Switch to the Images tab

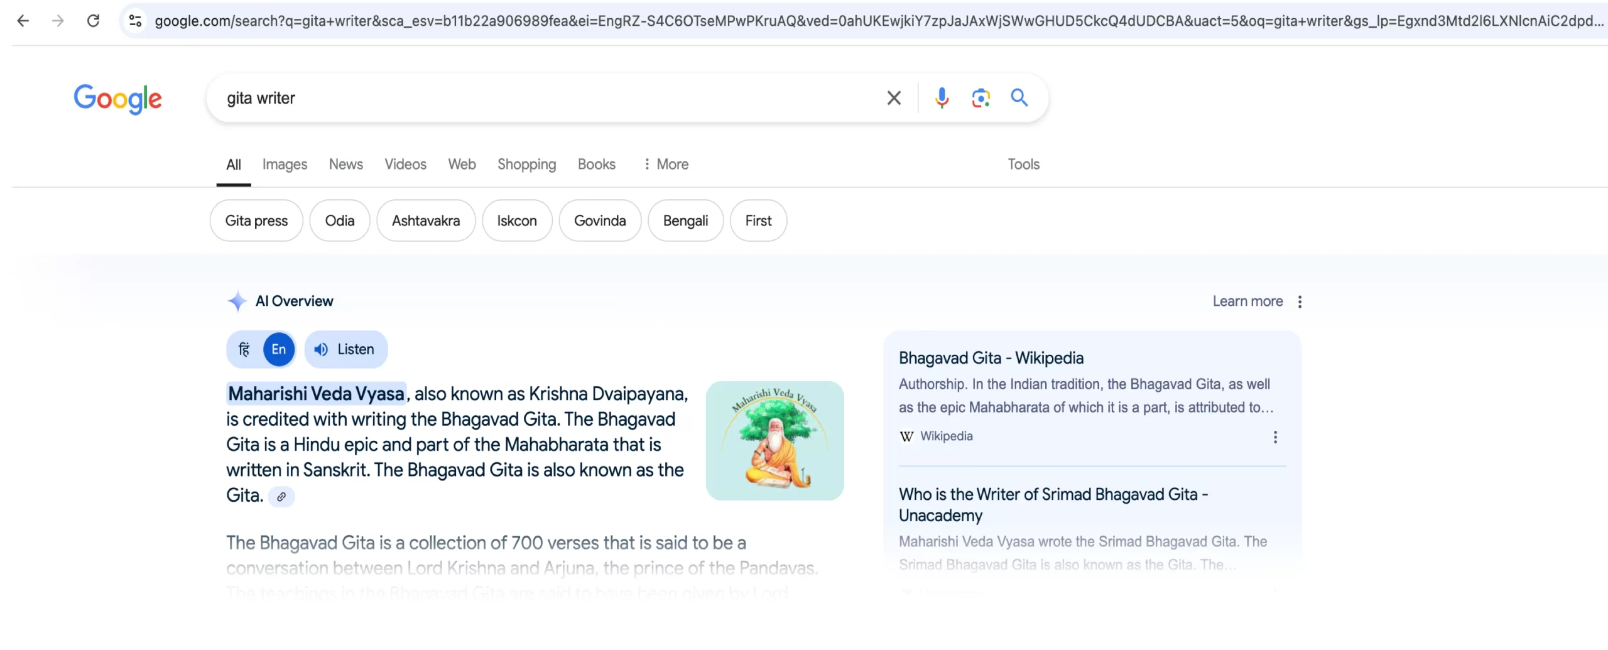285,165
